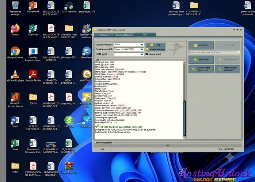
Task: Click the 'Android version: 14' log line
Action: tap(104, 103)
